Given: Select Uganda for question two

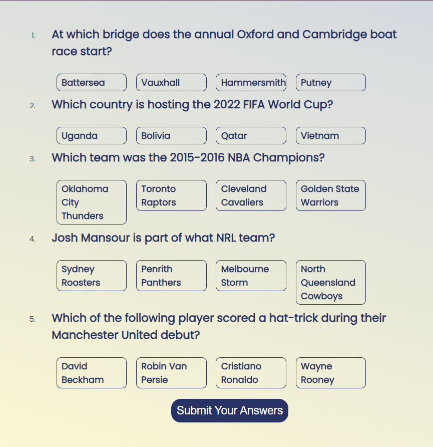Looking at the screenshot, I should pos(91,135).
